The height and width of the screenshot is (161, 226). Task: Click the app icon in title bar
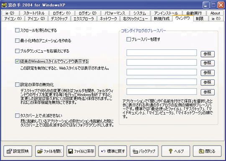click(x=4, y=5)
